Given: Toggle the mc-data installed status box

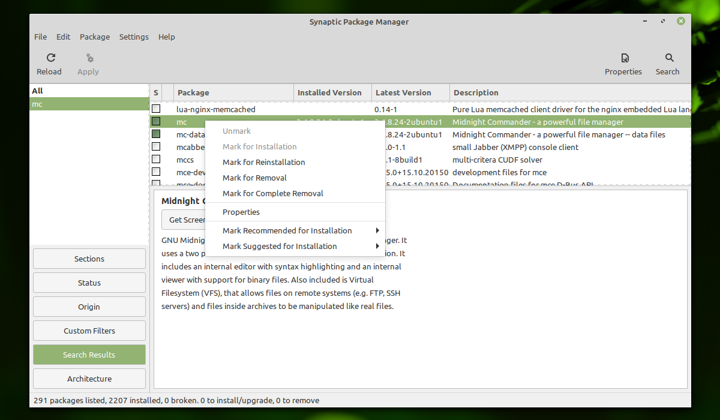Looking at the screenshot, I should click(x=156, y=134).
